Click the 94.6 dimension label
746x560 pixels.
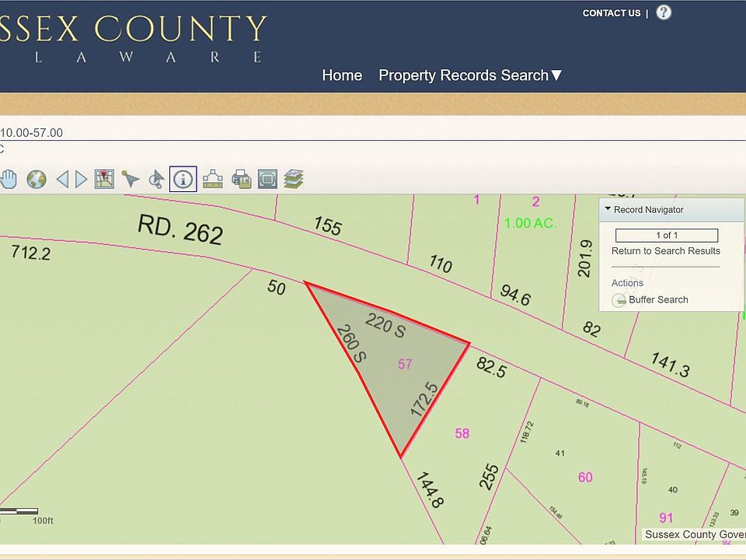[515, 296]
